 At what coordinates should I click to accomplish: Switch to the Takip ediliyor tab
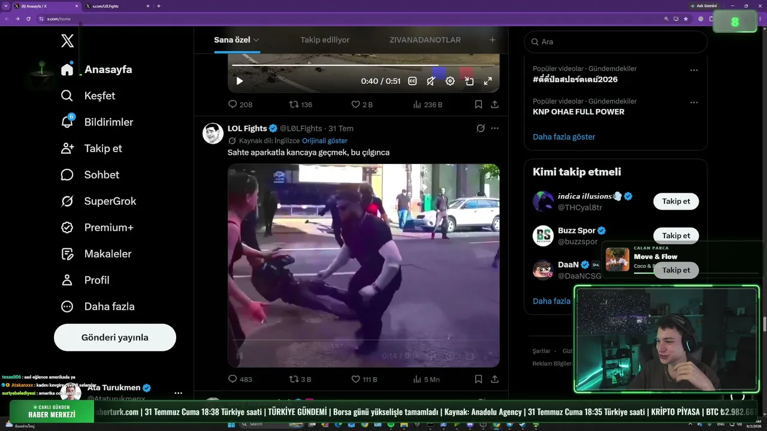(x=325, y=40)
